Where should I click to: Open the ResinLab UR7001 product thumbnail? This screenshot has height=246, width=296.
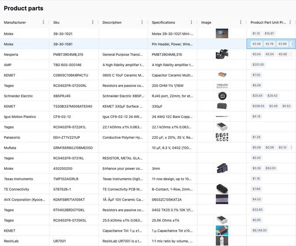(x=222, y=241)
